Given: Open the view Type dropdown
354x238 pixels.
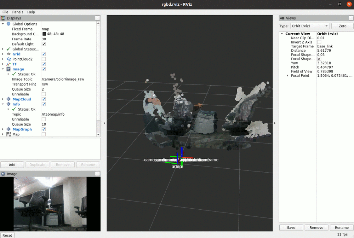Looking at the screenshot, I should tap(309, 26).
